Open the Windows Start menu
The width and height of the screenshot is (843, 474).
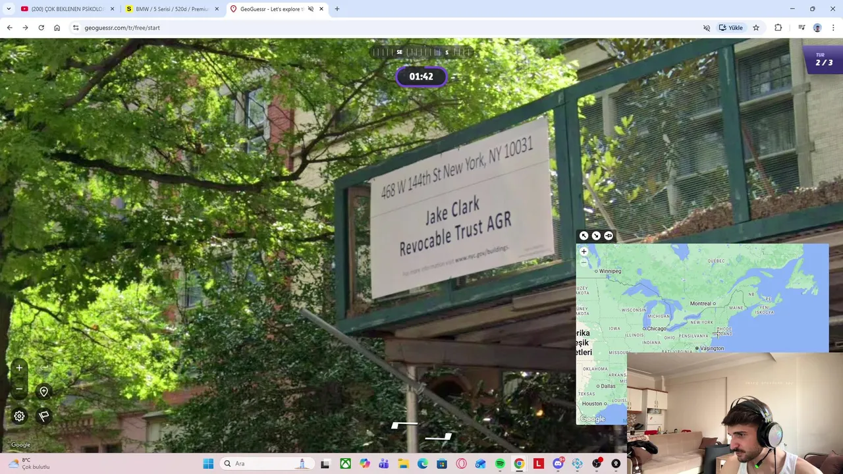pyautogui.click(x=208, y=463)
